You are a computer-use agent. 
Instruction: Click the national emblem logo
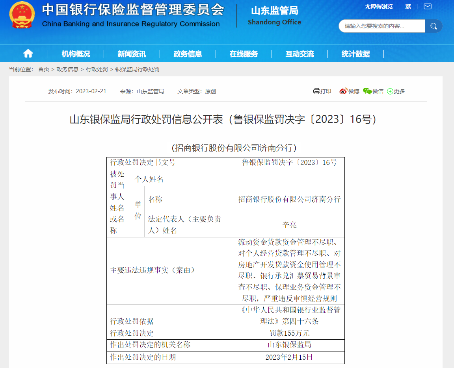pos(22,15)
